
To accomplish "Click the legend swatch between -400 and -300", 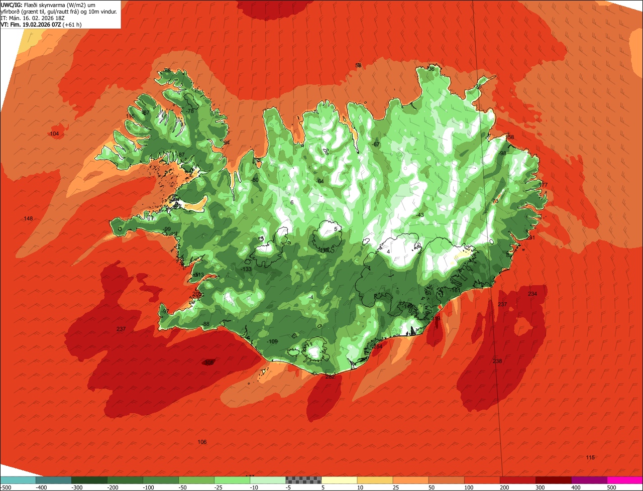I will pos(54,480).
